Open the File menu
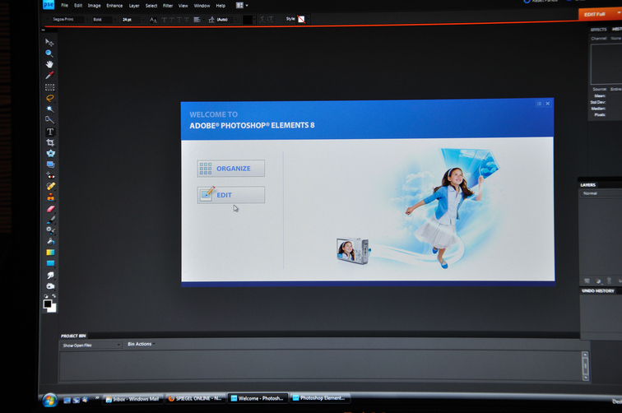Image resolution: width=622 pixels, height=413 pixels. click(x=65, y=6)
